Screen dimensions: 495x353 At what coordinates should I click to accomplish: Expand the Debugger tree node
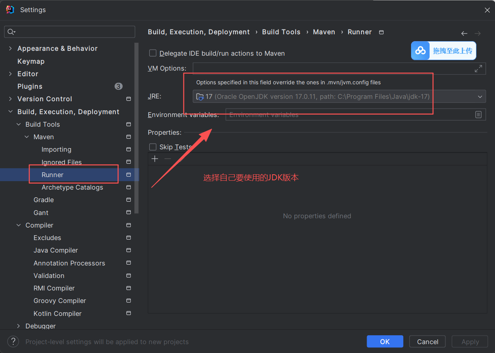(x=19, y=326)
